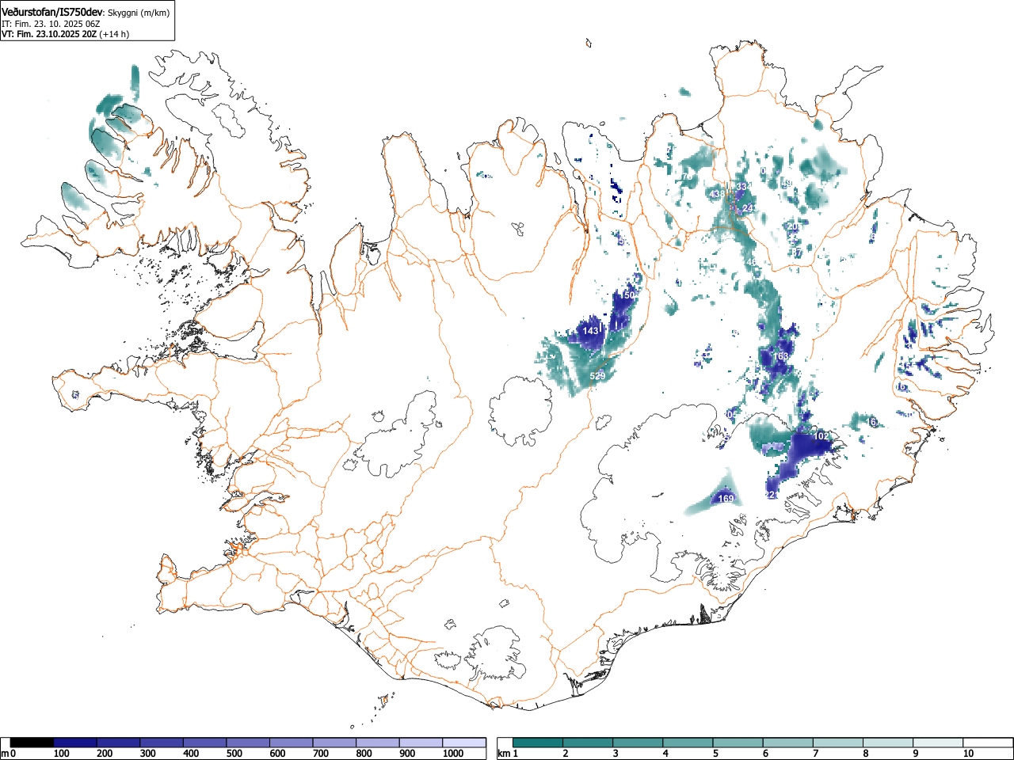Screen dimensions: 1014x760
Task: Click the 'm' unit label of left legend
Action: click(x=6, y=754)
